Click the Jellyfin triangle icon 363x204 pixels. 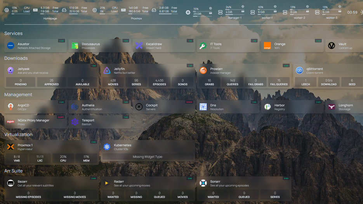pyautogui.click(x=107, y=71)
